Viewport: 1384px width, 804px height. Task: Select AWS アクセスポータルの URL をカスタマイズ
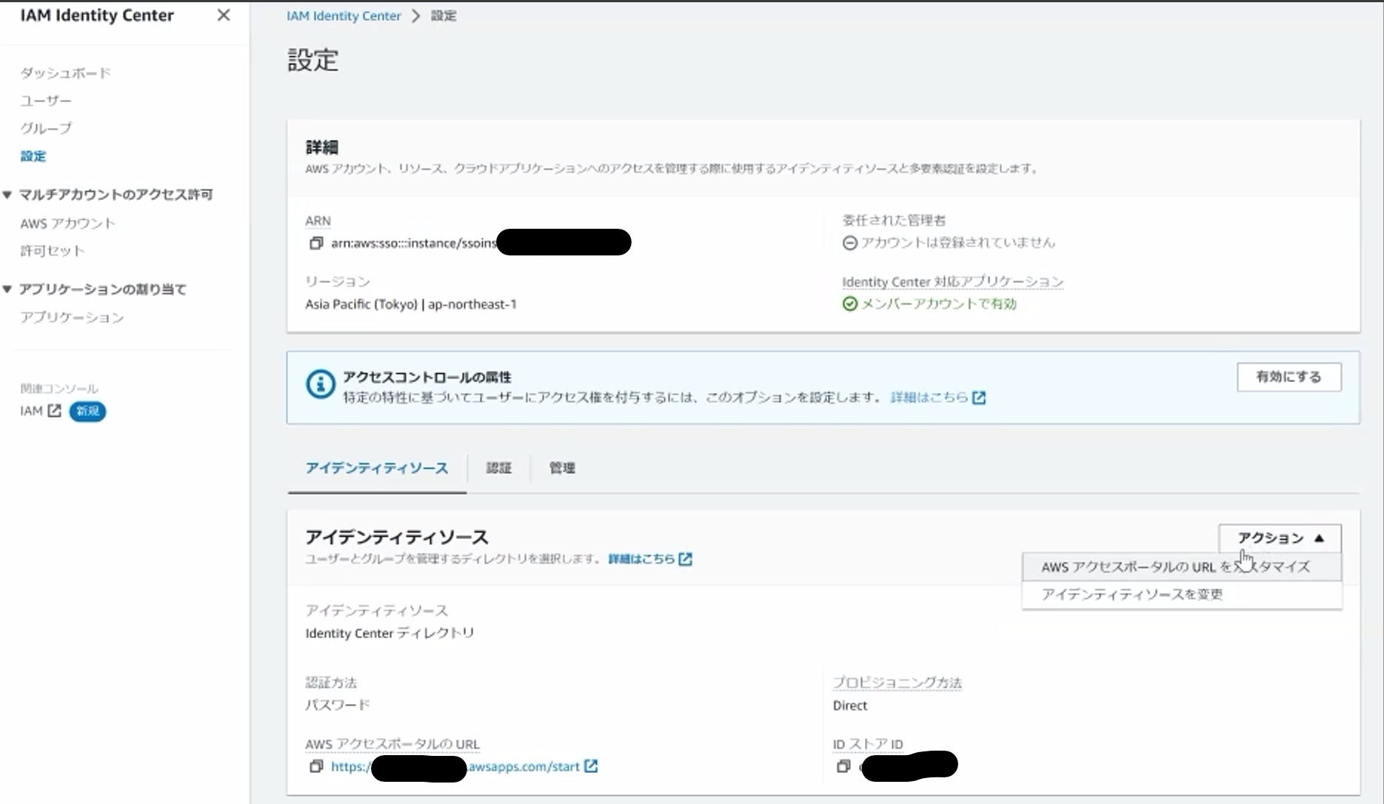point(1182,567)
